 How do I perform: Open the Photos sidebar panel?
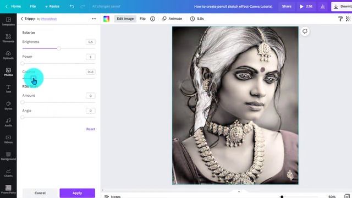8,72
